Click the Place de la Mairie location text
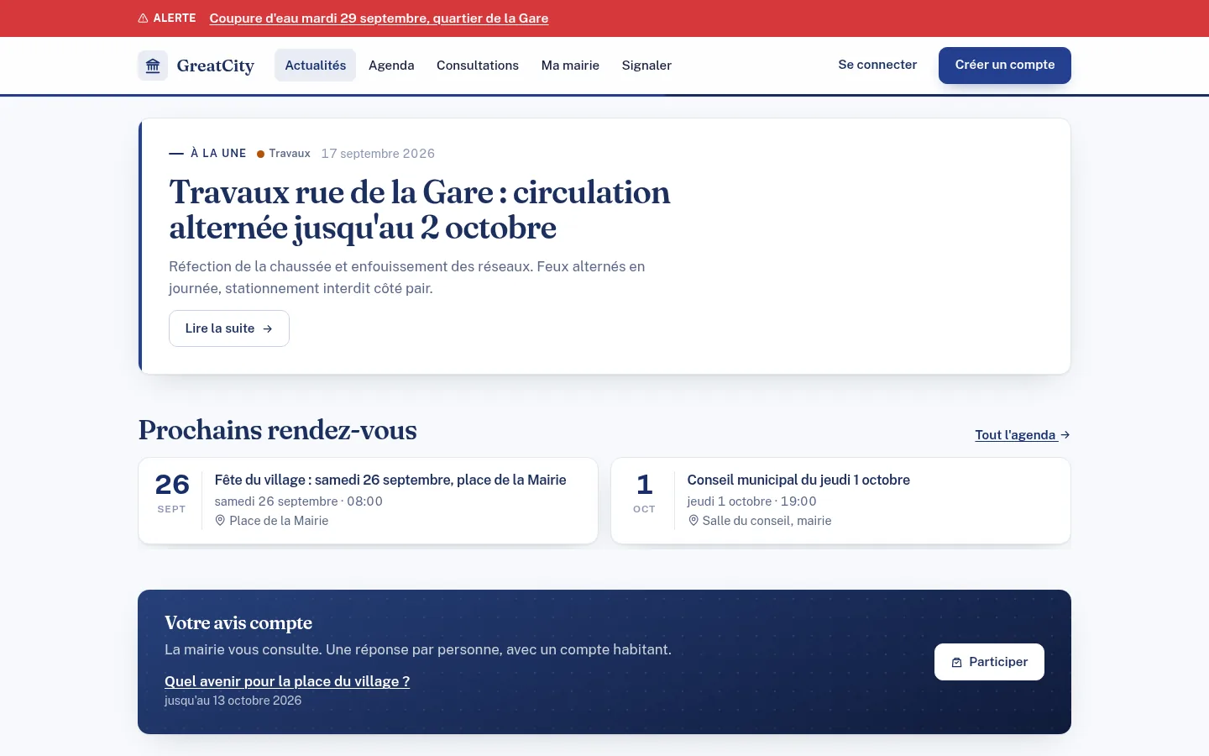 tap(279, 521)
